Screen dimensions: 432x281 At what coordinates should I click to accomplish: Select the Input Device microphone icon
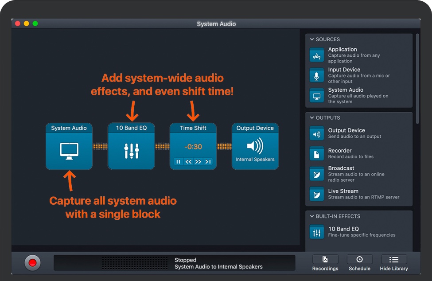pos(316,75)
